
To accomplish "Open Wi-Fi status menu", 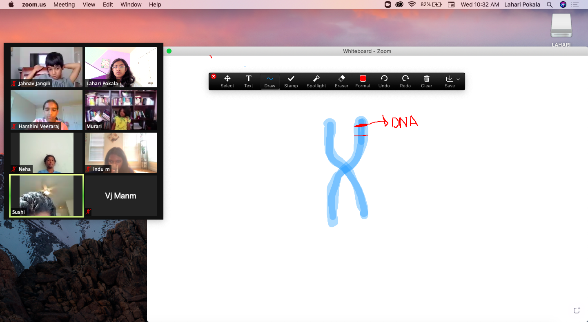I will [x=412, y=4].
